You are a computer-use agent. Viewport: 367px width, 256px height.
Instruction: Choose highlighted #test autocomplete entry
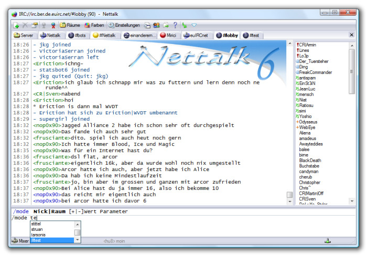[52, 240]
